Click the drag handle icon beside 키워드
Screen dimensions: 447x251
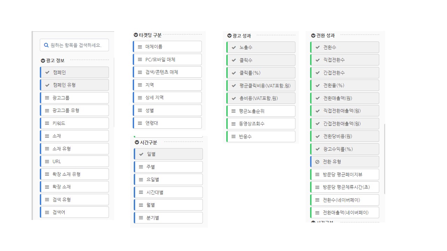(x=47, y=123)
